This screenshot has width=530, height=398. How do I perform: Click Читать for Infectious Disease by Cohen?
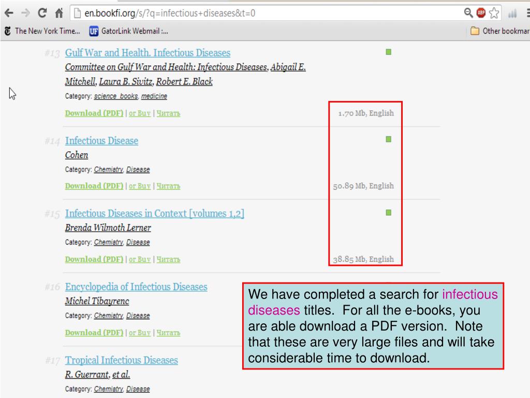[x=168, y=186]
